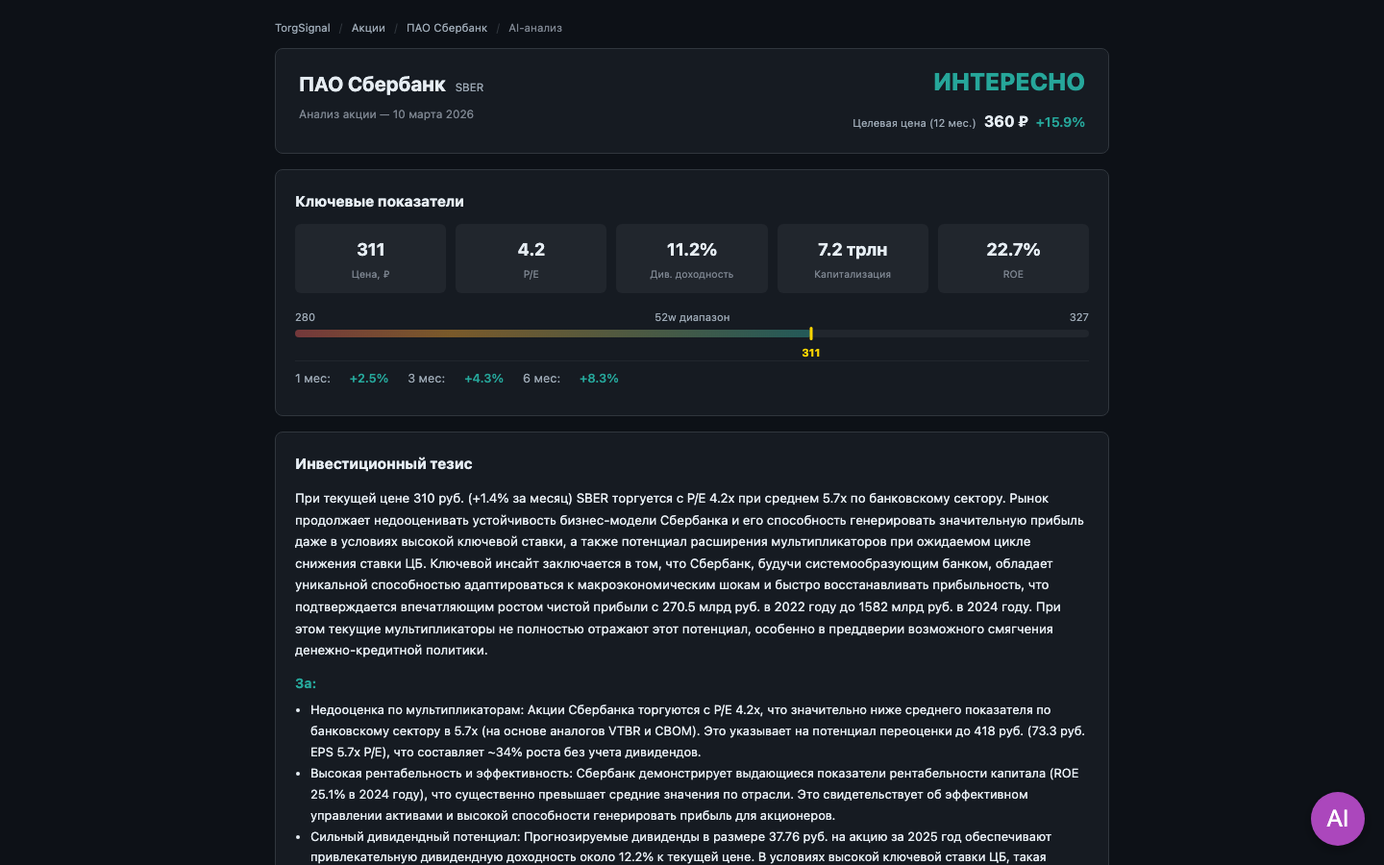1384x865 pixels.
Task: Click the 52w range bar low end
Action: tap(300, 334)
